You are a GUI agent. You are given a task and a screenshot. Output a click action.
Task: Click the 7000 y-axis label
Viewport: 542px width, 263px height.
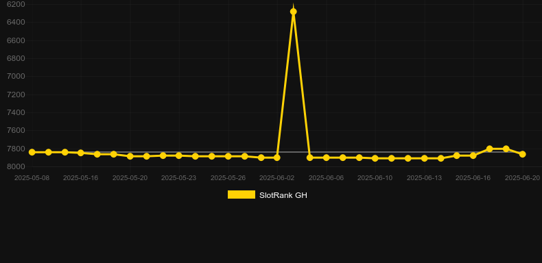tap(16, 76)
